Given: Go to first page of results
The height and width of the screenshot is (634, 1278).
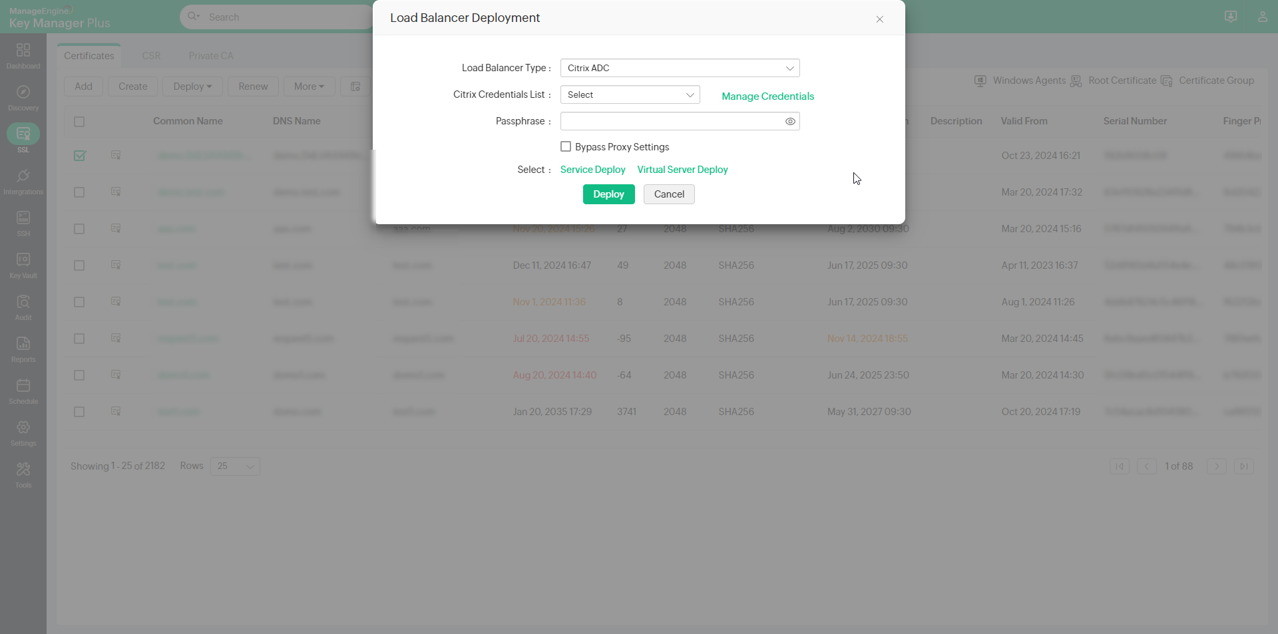Looking at the screenshot, I should point(1120,466).
